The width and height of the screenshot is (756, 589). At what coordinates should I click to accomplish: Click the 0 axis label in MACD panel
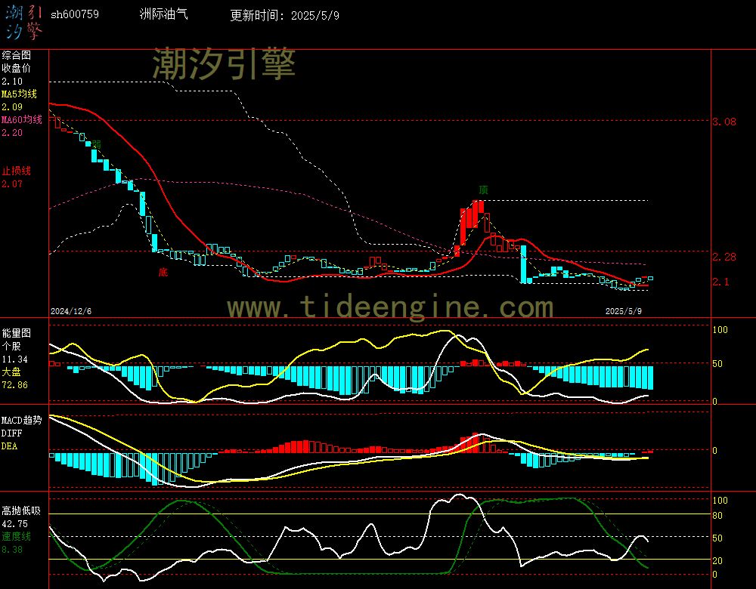pyautogui.click(x=714, y=451)
